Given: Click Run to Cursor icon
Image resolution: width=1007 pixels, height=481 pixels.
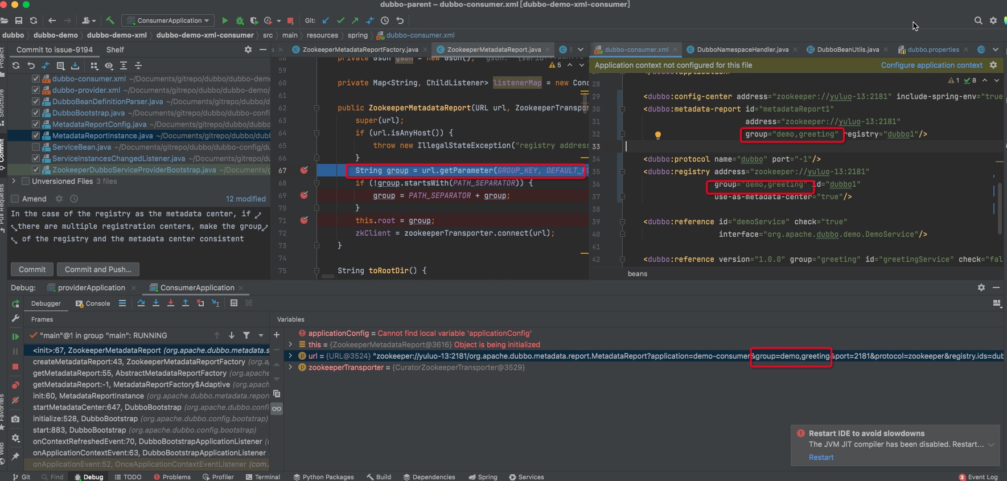Looking at the screenshot, I should (x=215, y=303).
